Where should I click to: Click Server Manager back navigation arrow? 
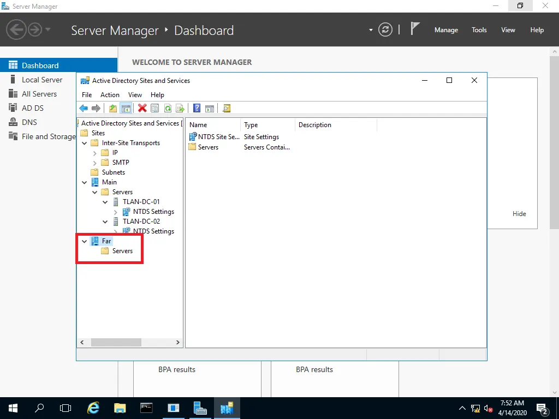(16, 29)
